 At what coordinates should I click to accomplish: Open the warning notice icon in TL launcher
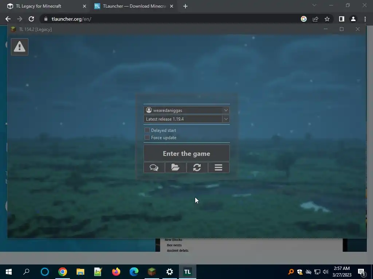coord(20,47)
